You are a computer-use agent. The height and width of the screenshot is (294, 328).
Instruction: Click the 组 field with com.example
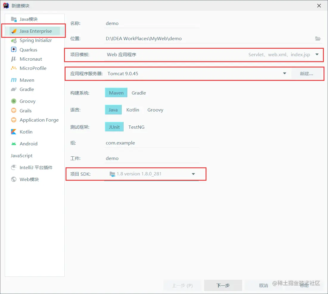pyautogui.click(x=151, y=143)
